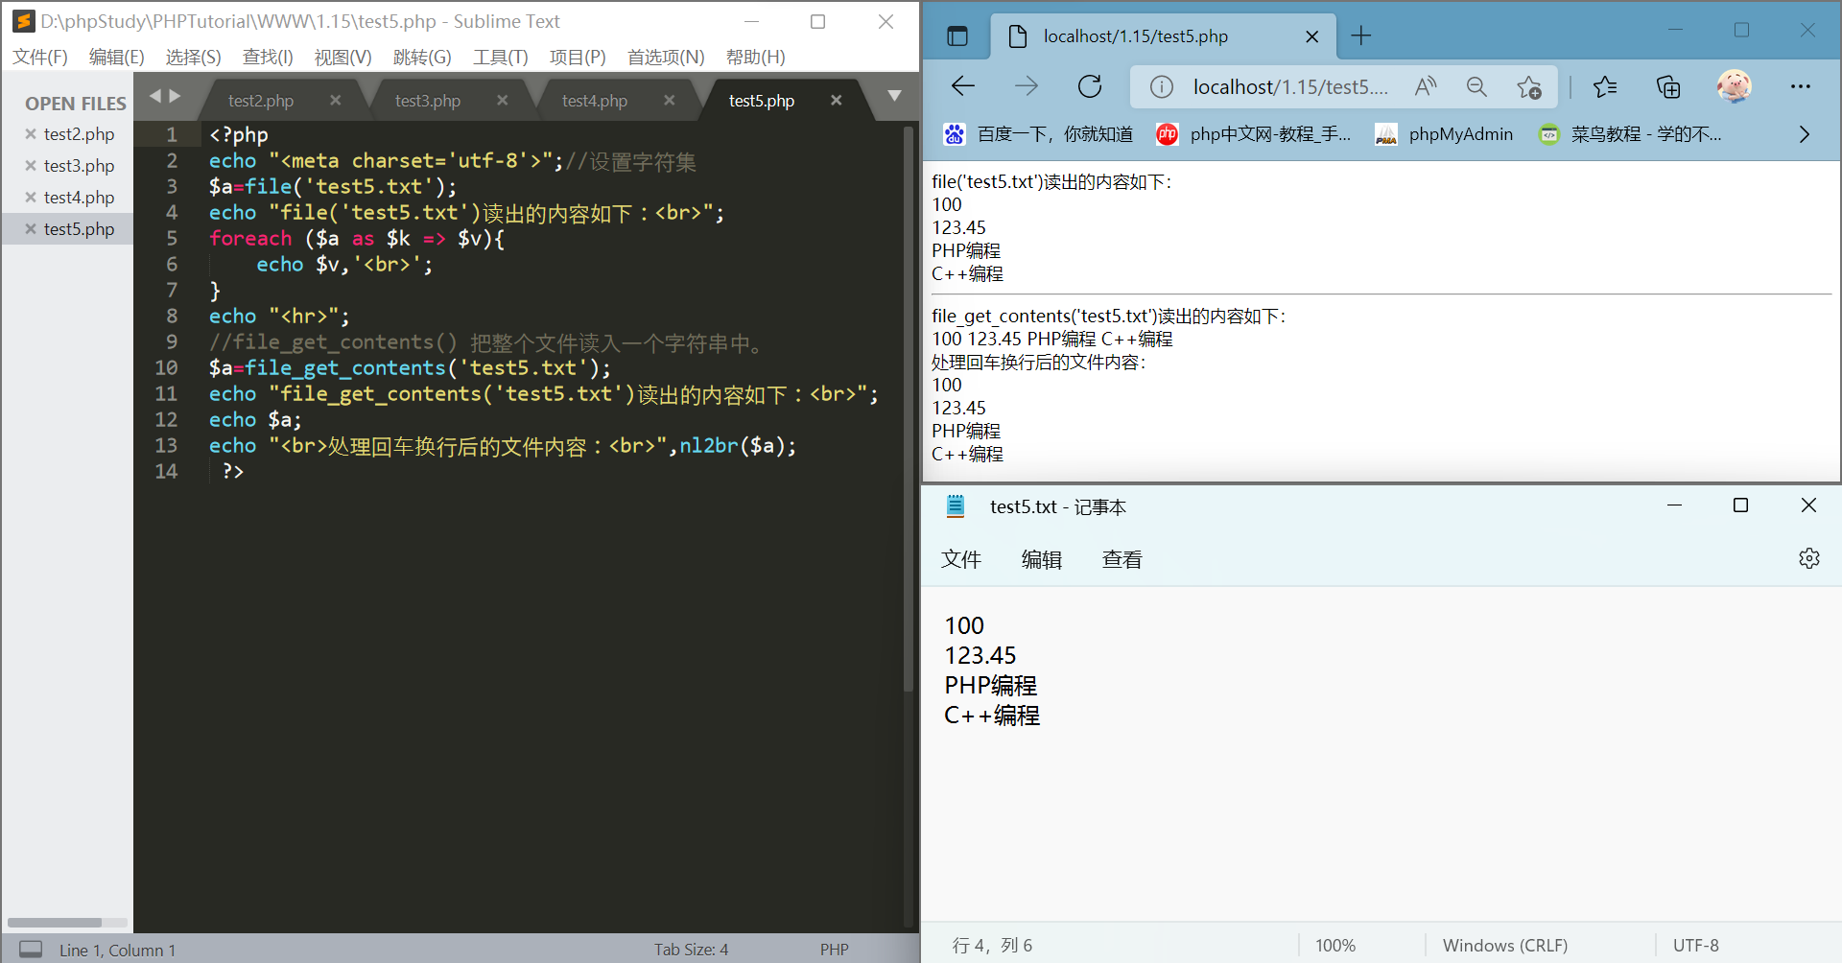Open the Favorites list in Edge

[1605, 87]
